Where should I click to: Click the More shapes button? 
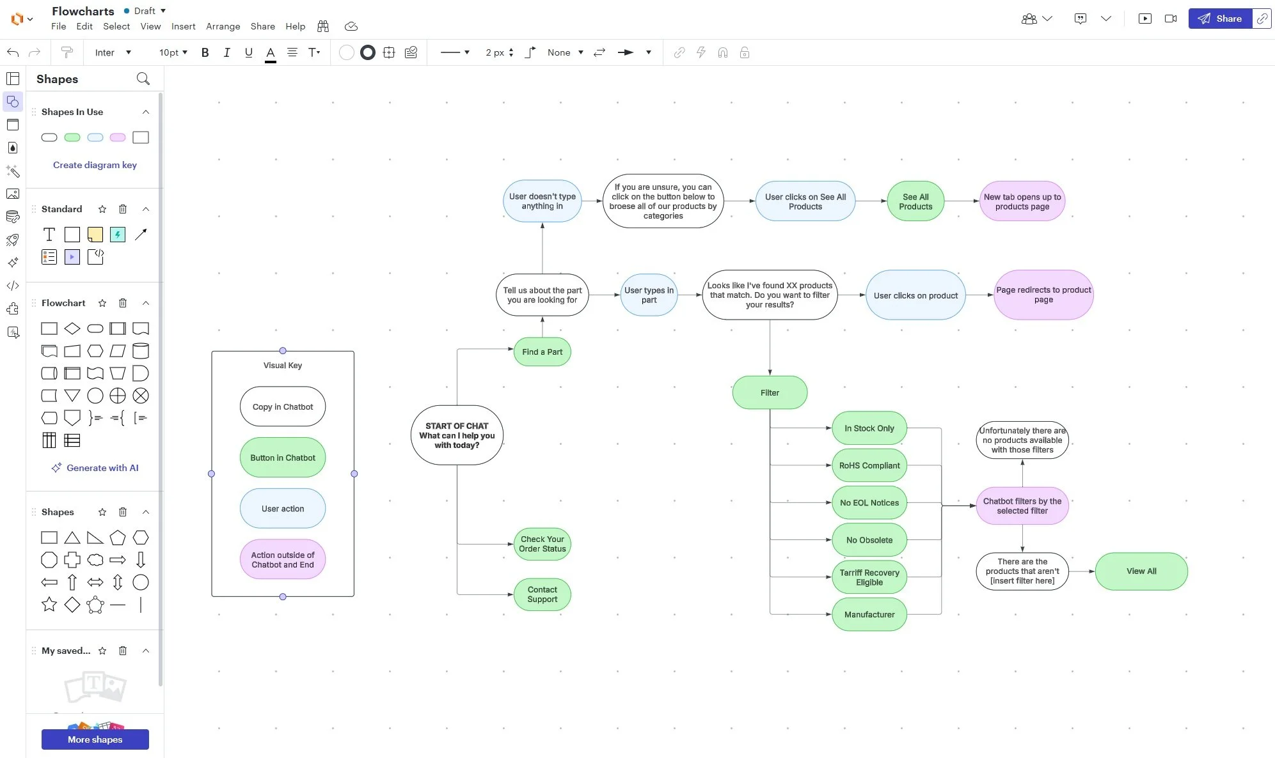[95, 739]
